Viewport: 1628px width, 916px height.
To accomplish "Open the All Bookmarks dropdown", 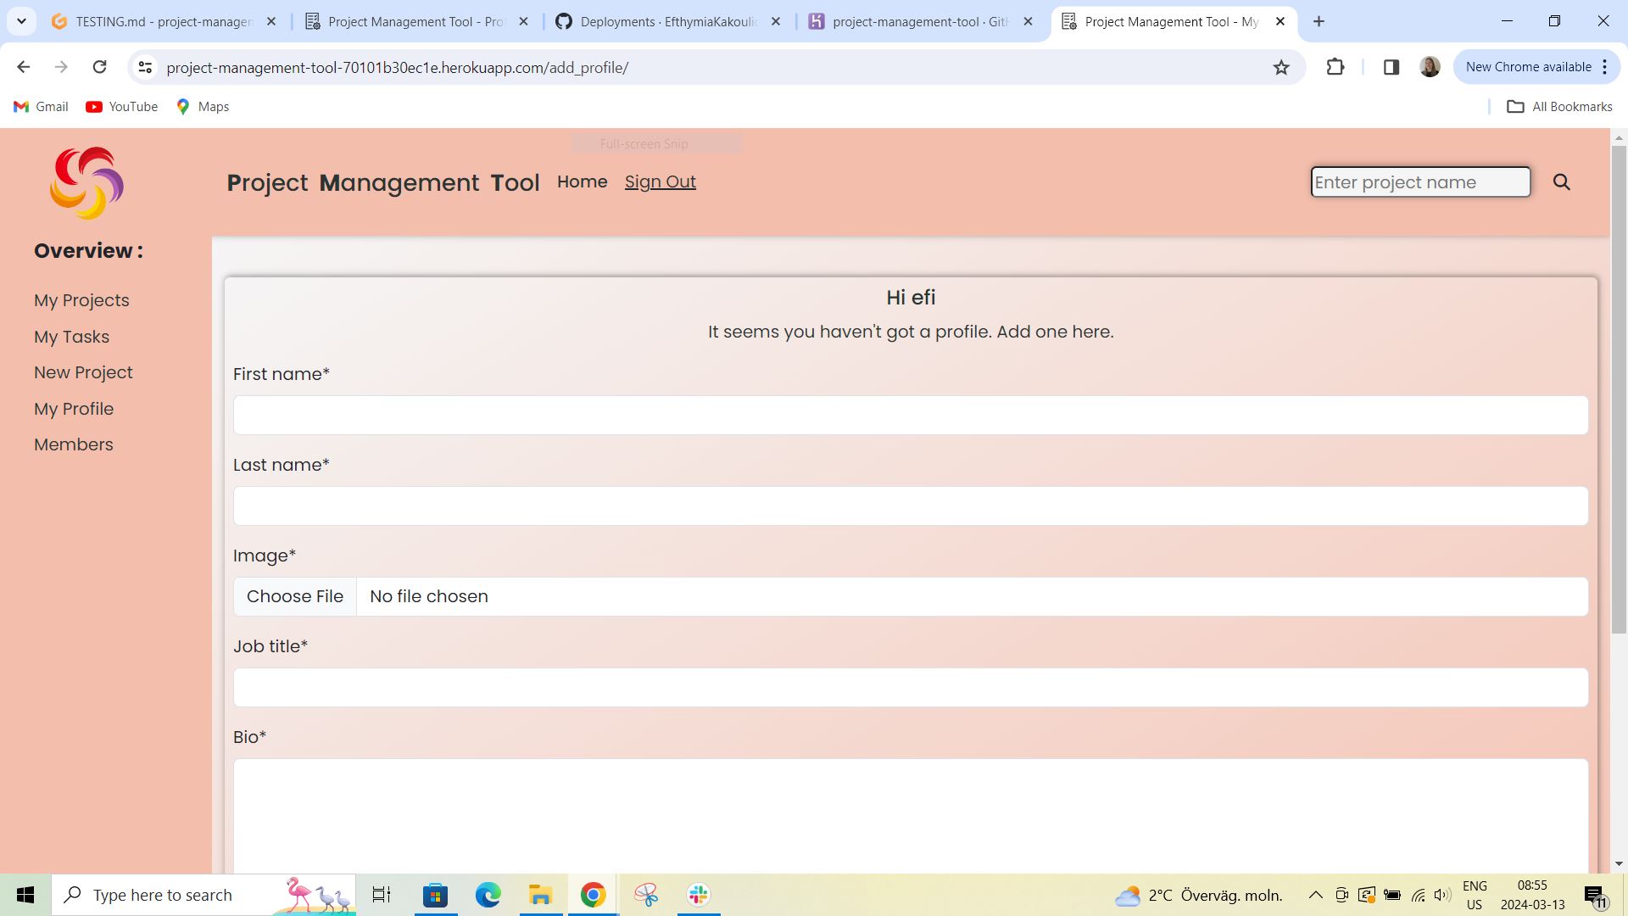I will (x=1560, y=106).
